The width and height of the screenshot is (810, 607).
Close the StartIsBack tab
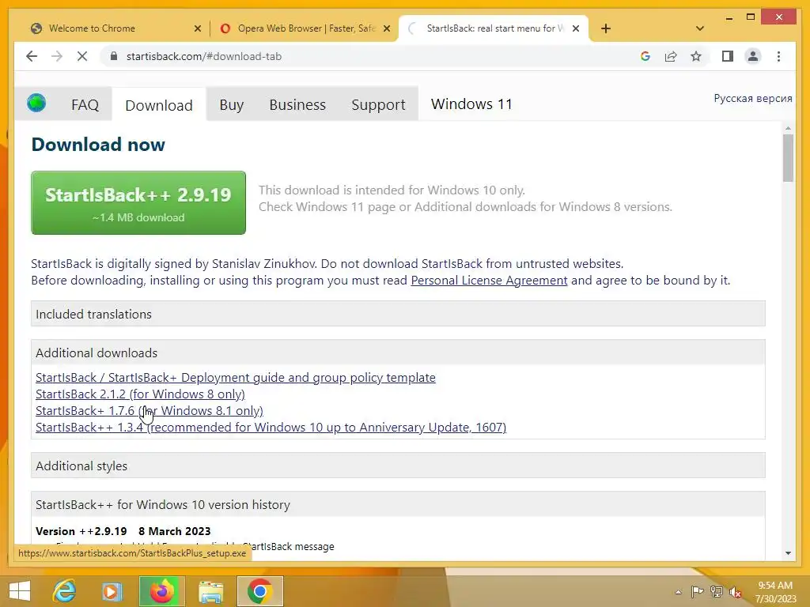pos(576,28)
